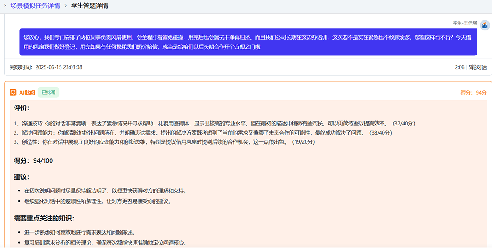Click the AI批阅 heading text
The image size is (492, 250).
[x=27, y=93]
